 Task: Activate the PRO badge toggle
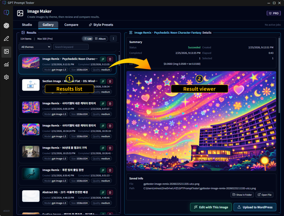tap(273, 13)
